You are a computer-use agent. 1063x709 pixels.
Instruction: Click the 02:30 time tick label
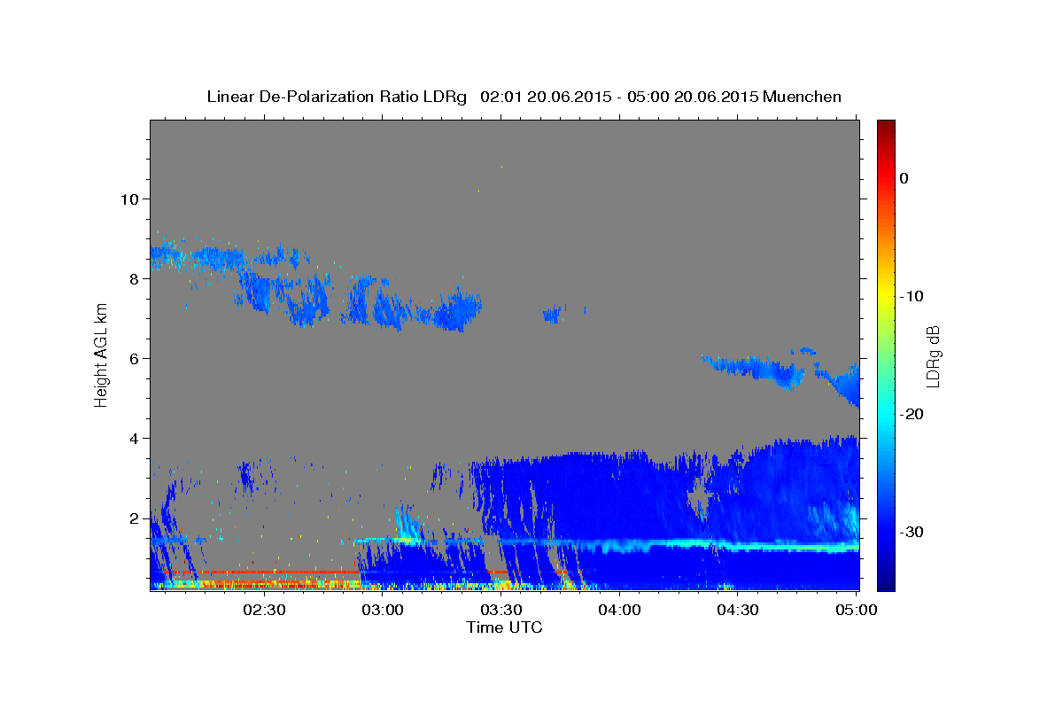[264, 610]
